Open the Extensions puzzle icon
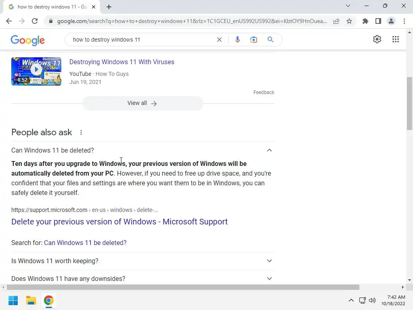 click(365, 21)
